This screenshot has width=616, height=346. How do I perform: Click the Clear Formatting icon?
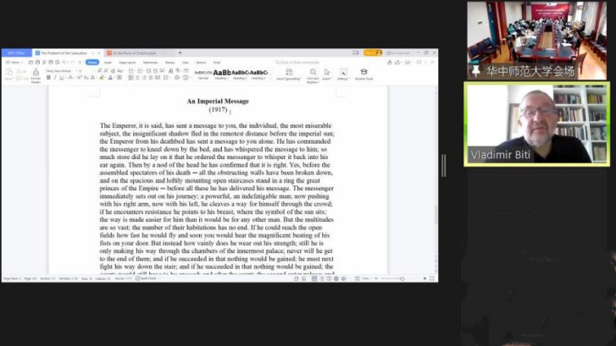click(x=113, y=70)
